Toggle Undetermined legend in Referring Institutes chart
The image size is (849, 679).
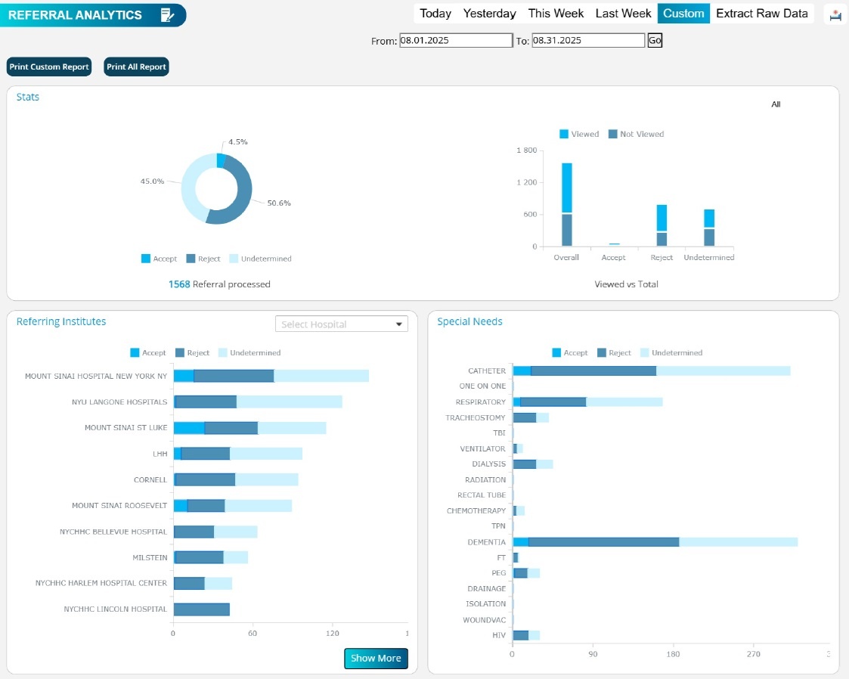click(249, 352)
